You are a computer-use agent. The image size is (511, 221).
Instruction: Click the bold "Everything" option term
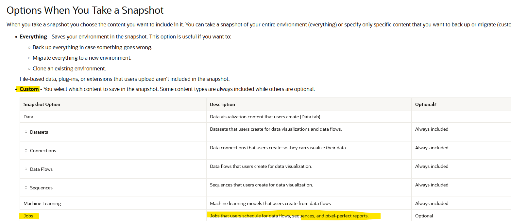coord(33,37)
